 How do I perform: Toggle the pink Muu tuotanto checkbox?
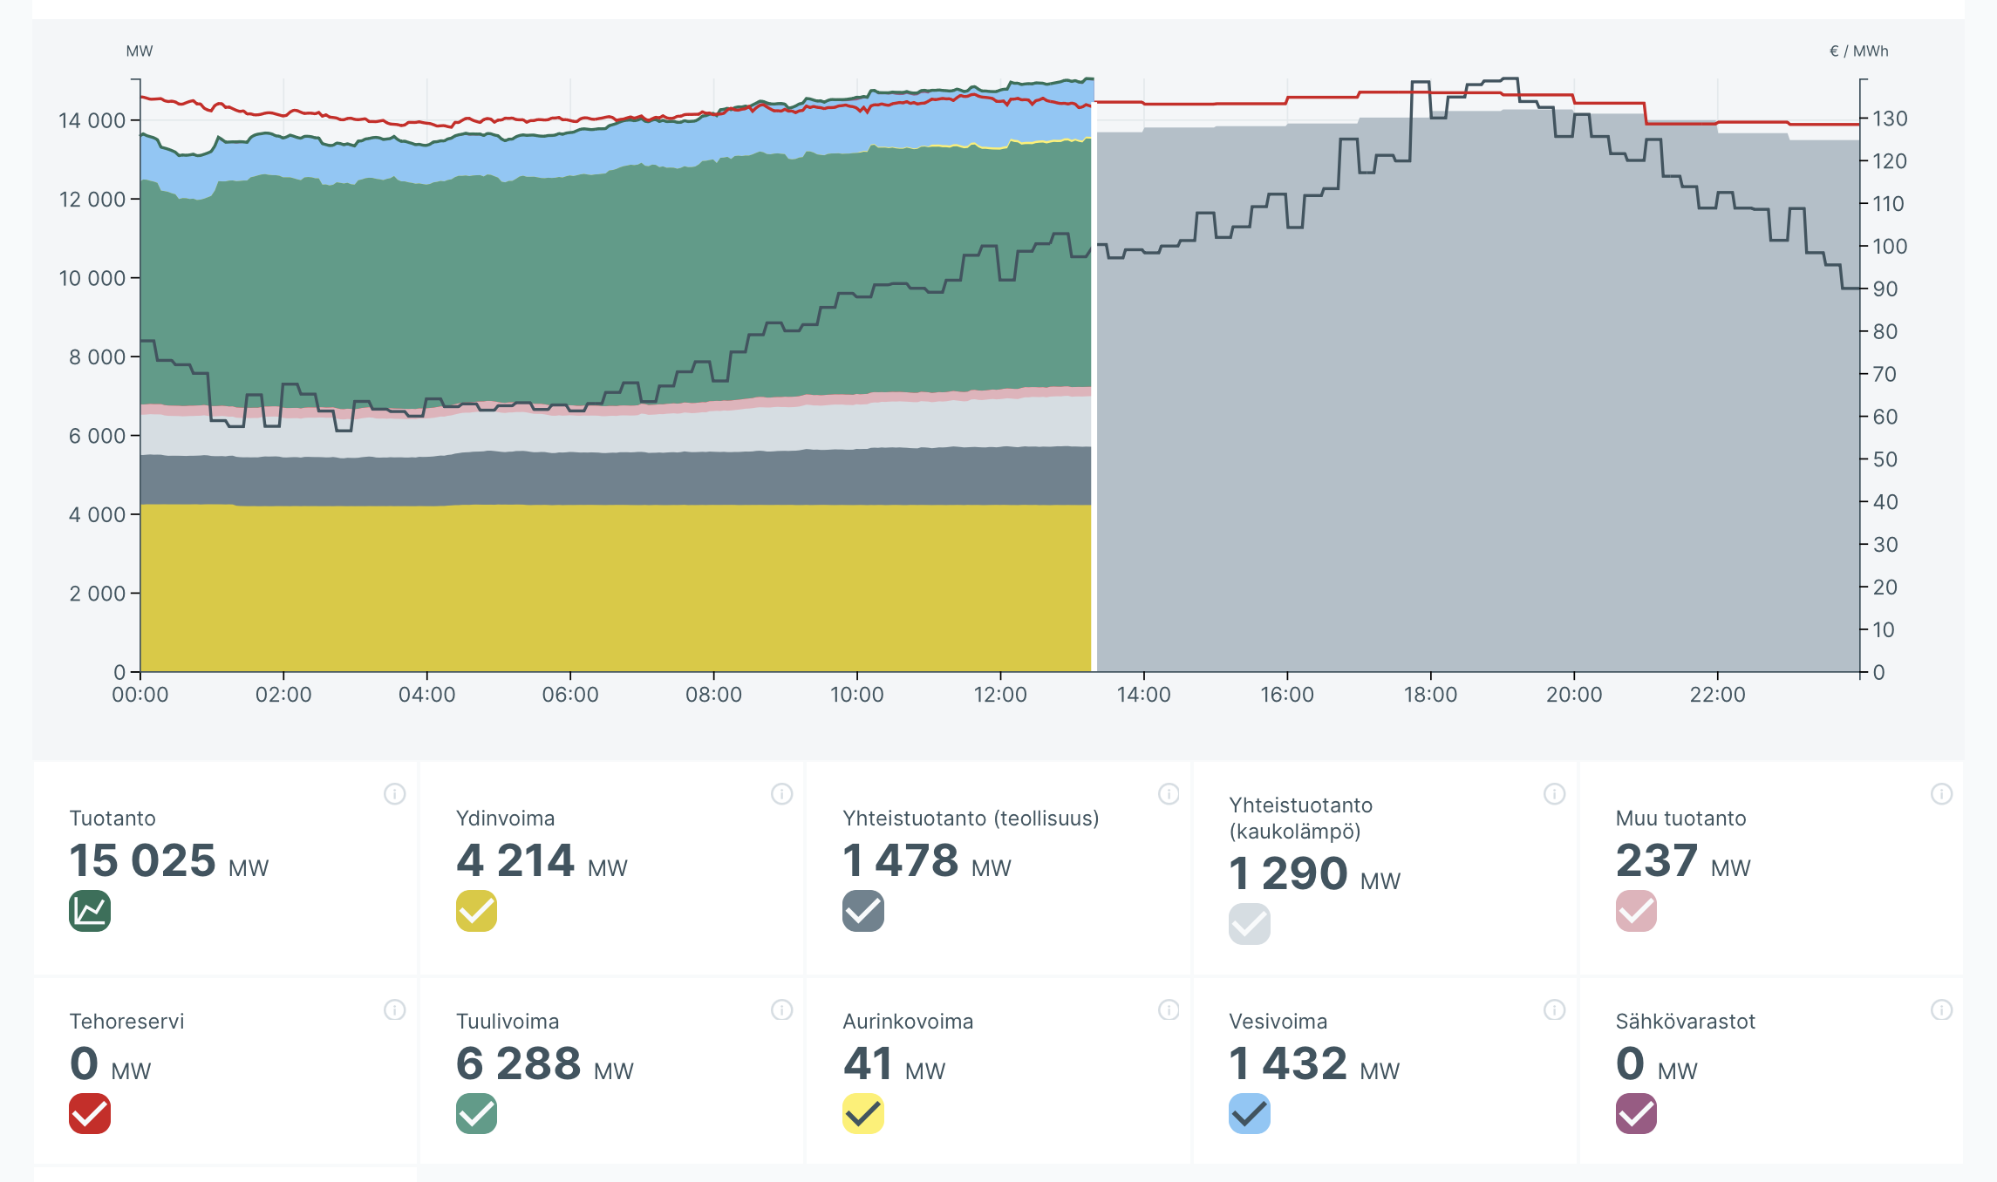[1637, 911]
